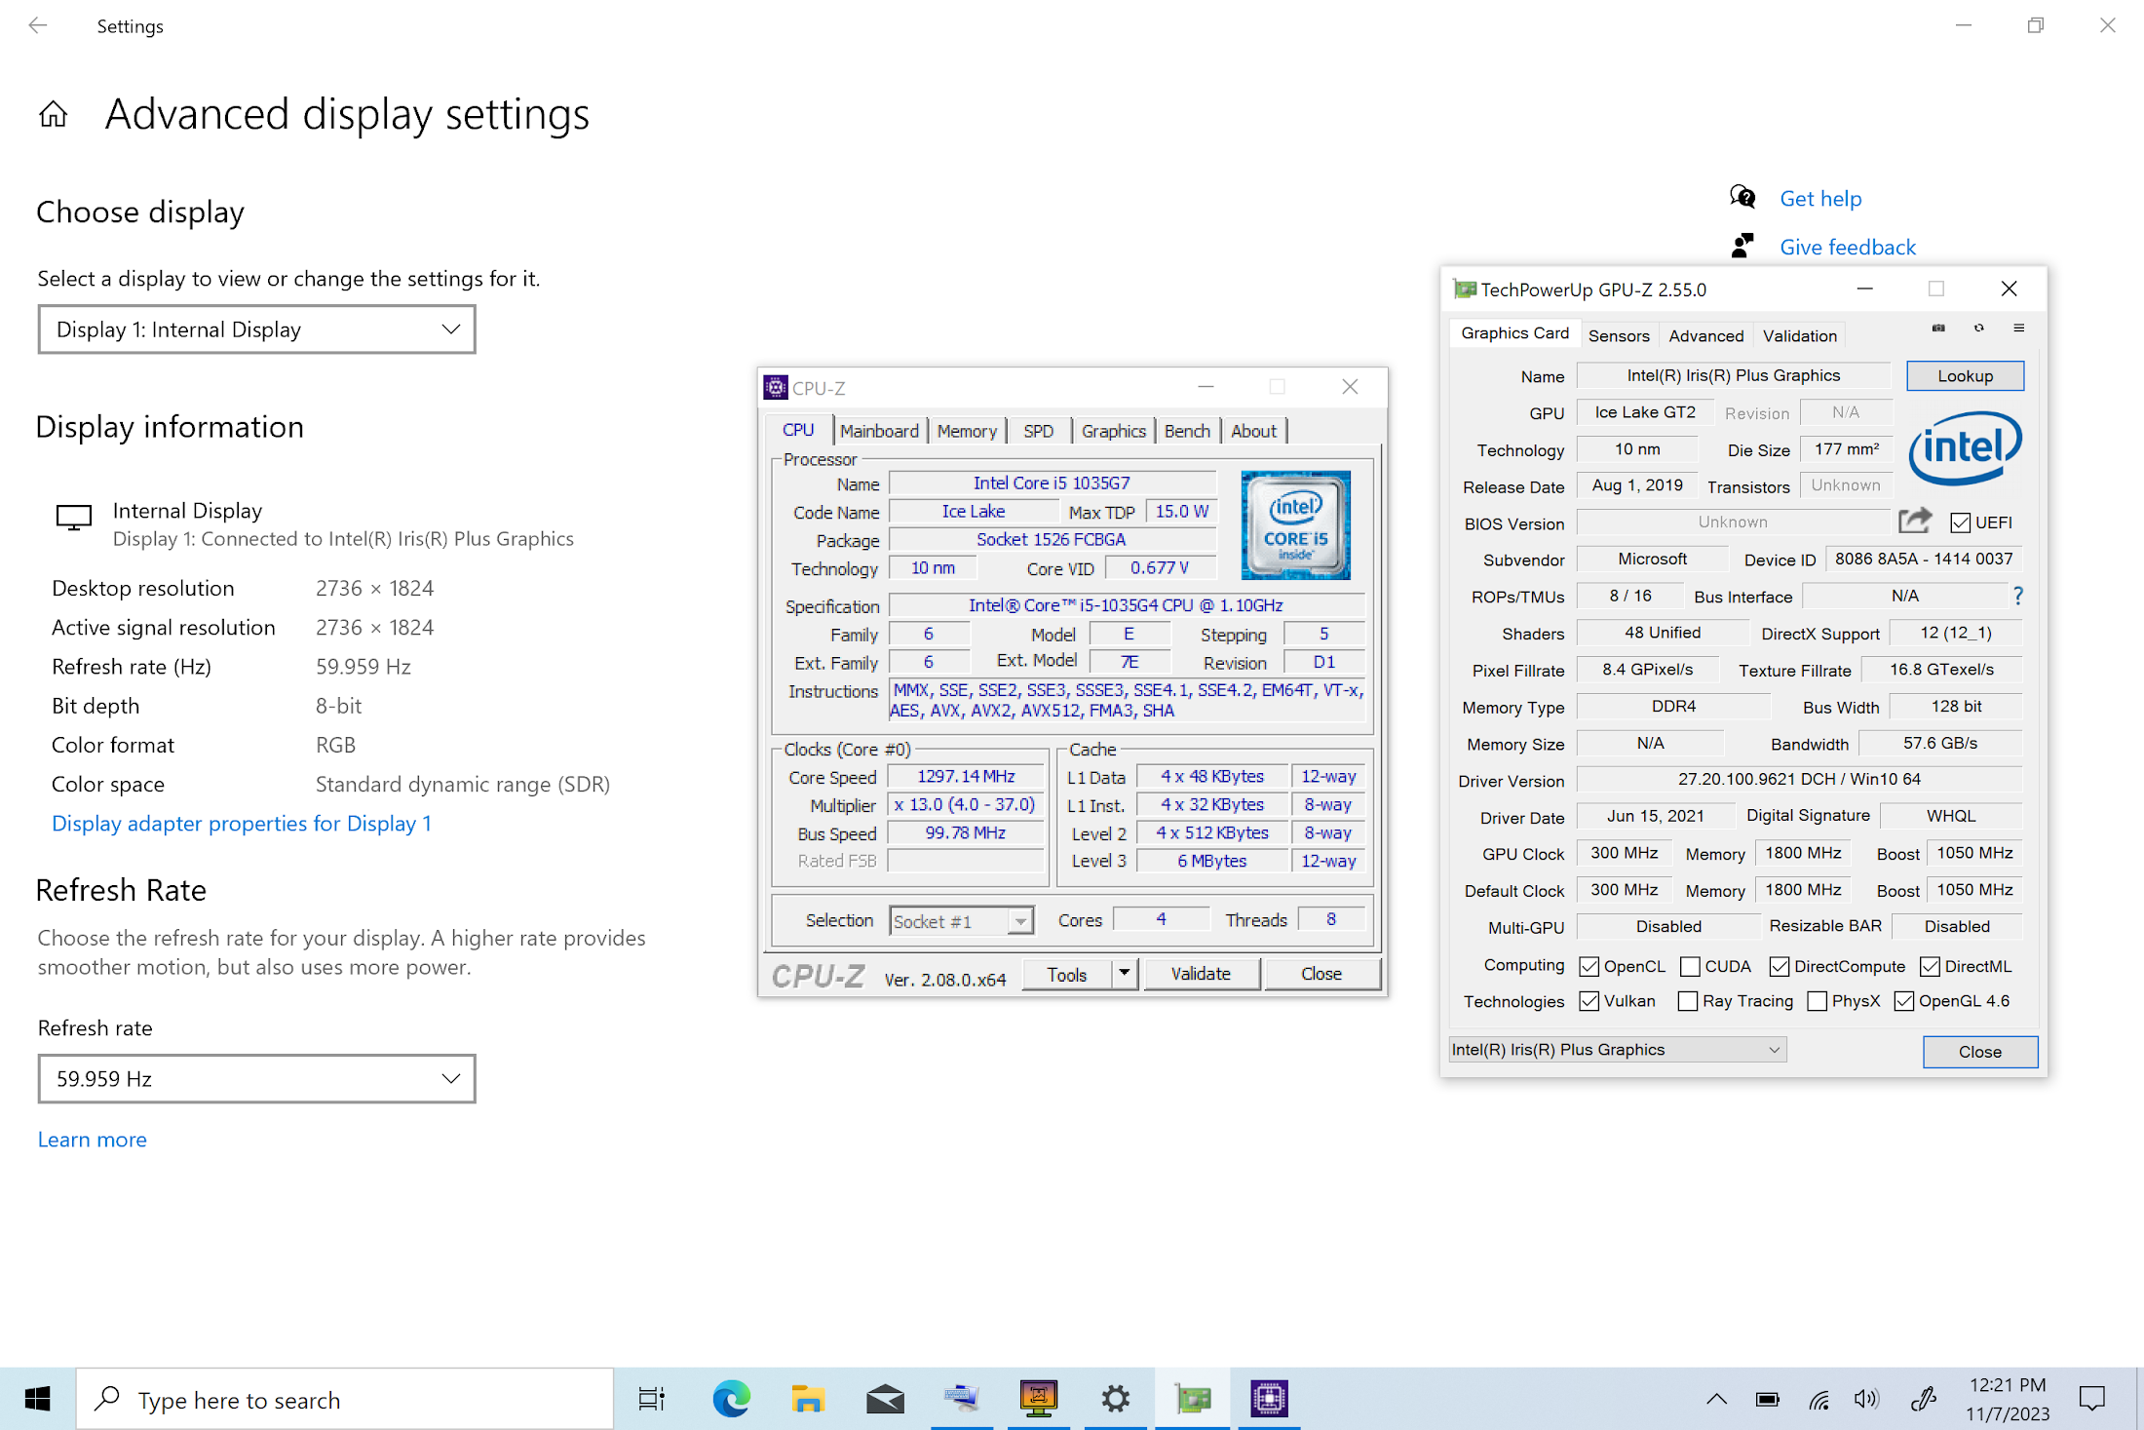Open the GPU selection dropdown in GPU-Z

1618,1050
